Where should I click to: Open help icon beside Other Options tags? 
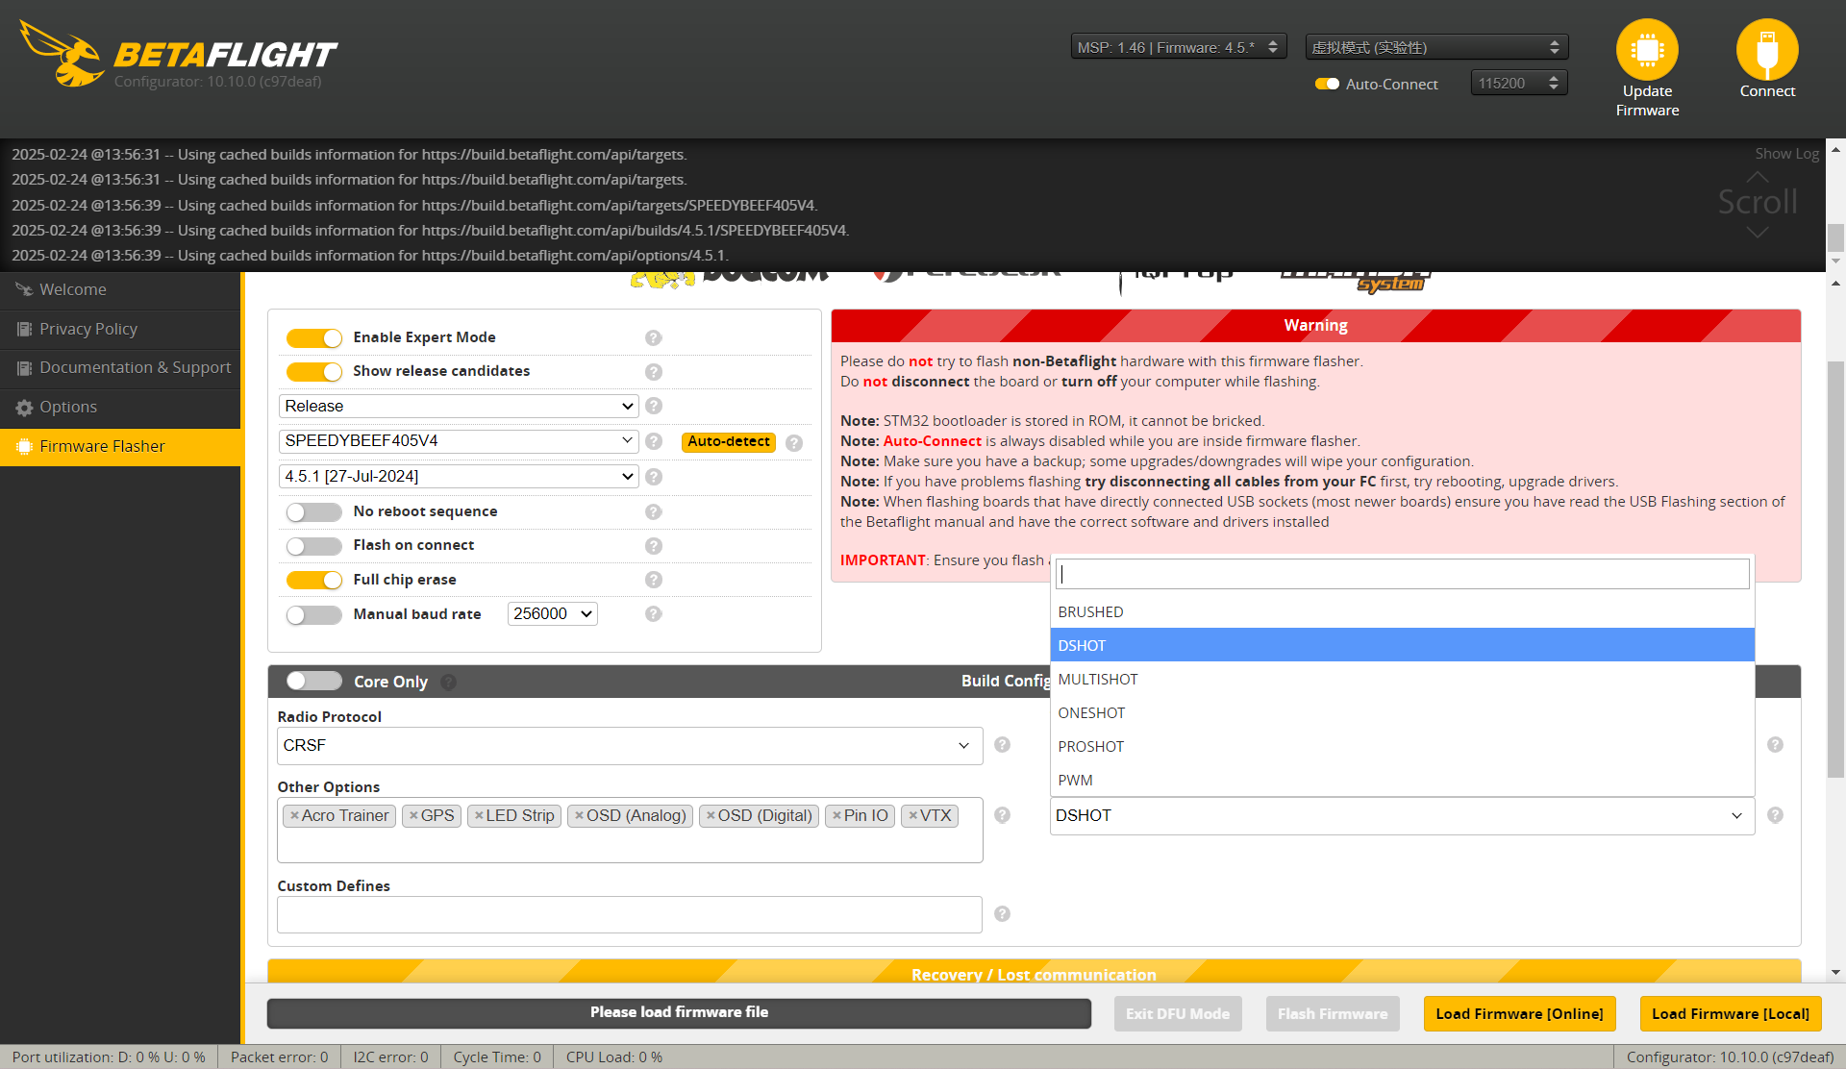[1002, 815]
